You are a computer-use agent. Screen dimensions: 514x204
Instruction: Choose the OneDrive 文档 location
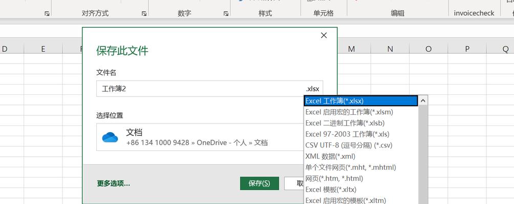point(200,137)
